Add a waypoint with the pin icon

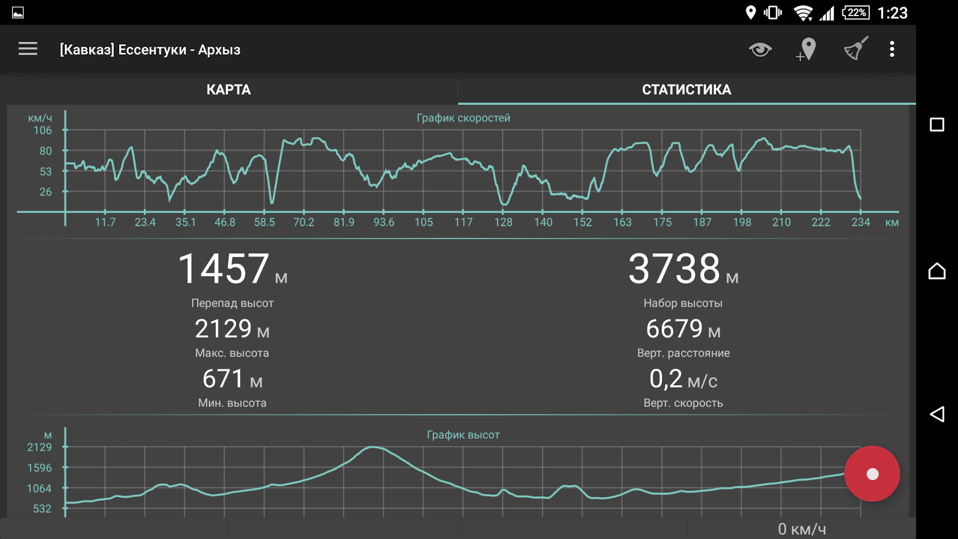point(807,50)
